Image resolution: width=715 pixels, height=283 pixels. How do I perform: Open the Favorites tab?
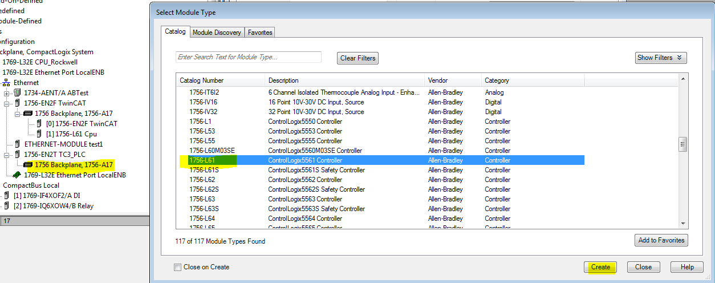pyautogui.click(x=259, y=33)
